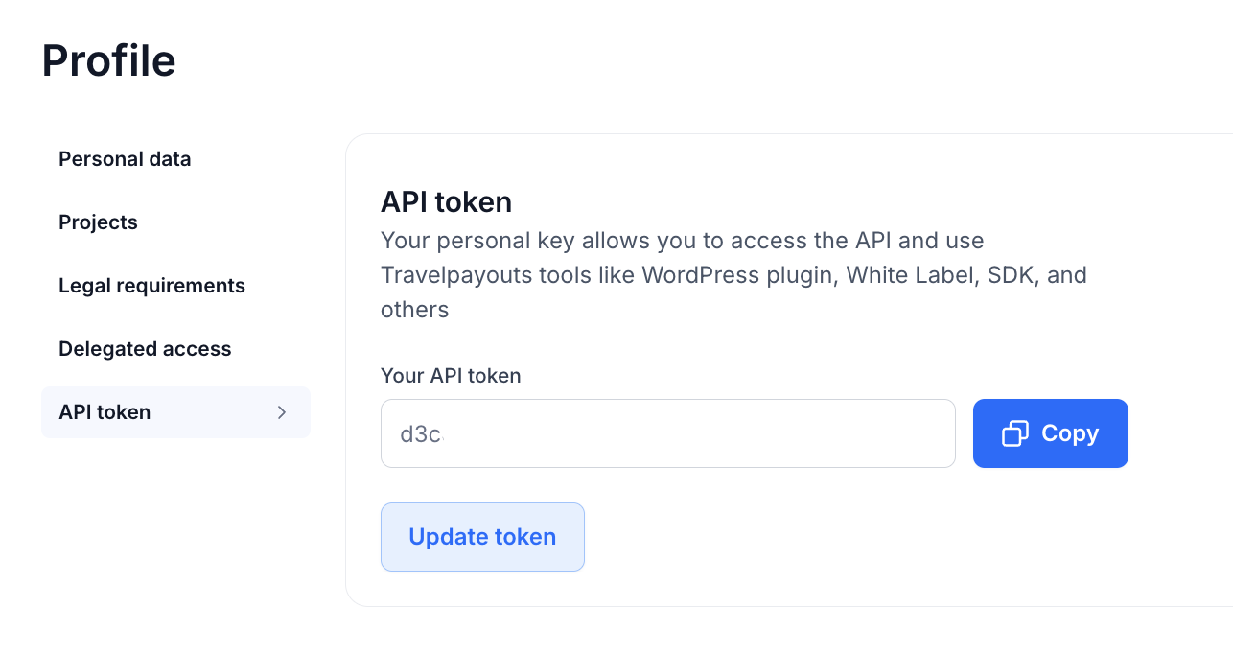Click the SDK text in the description

pos(1012,275)
